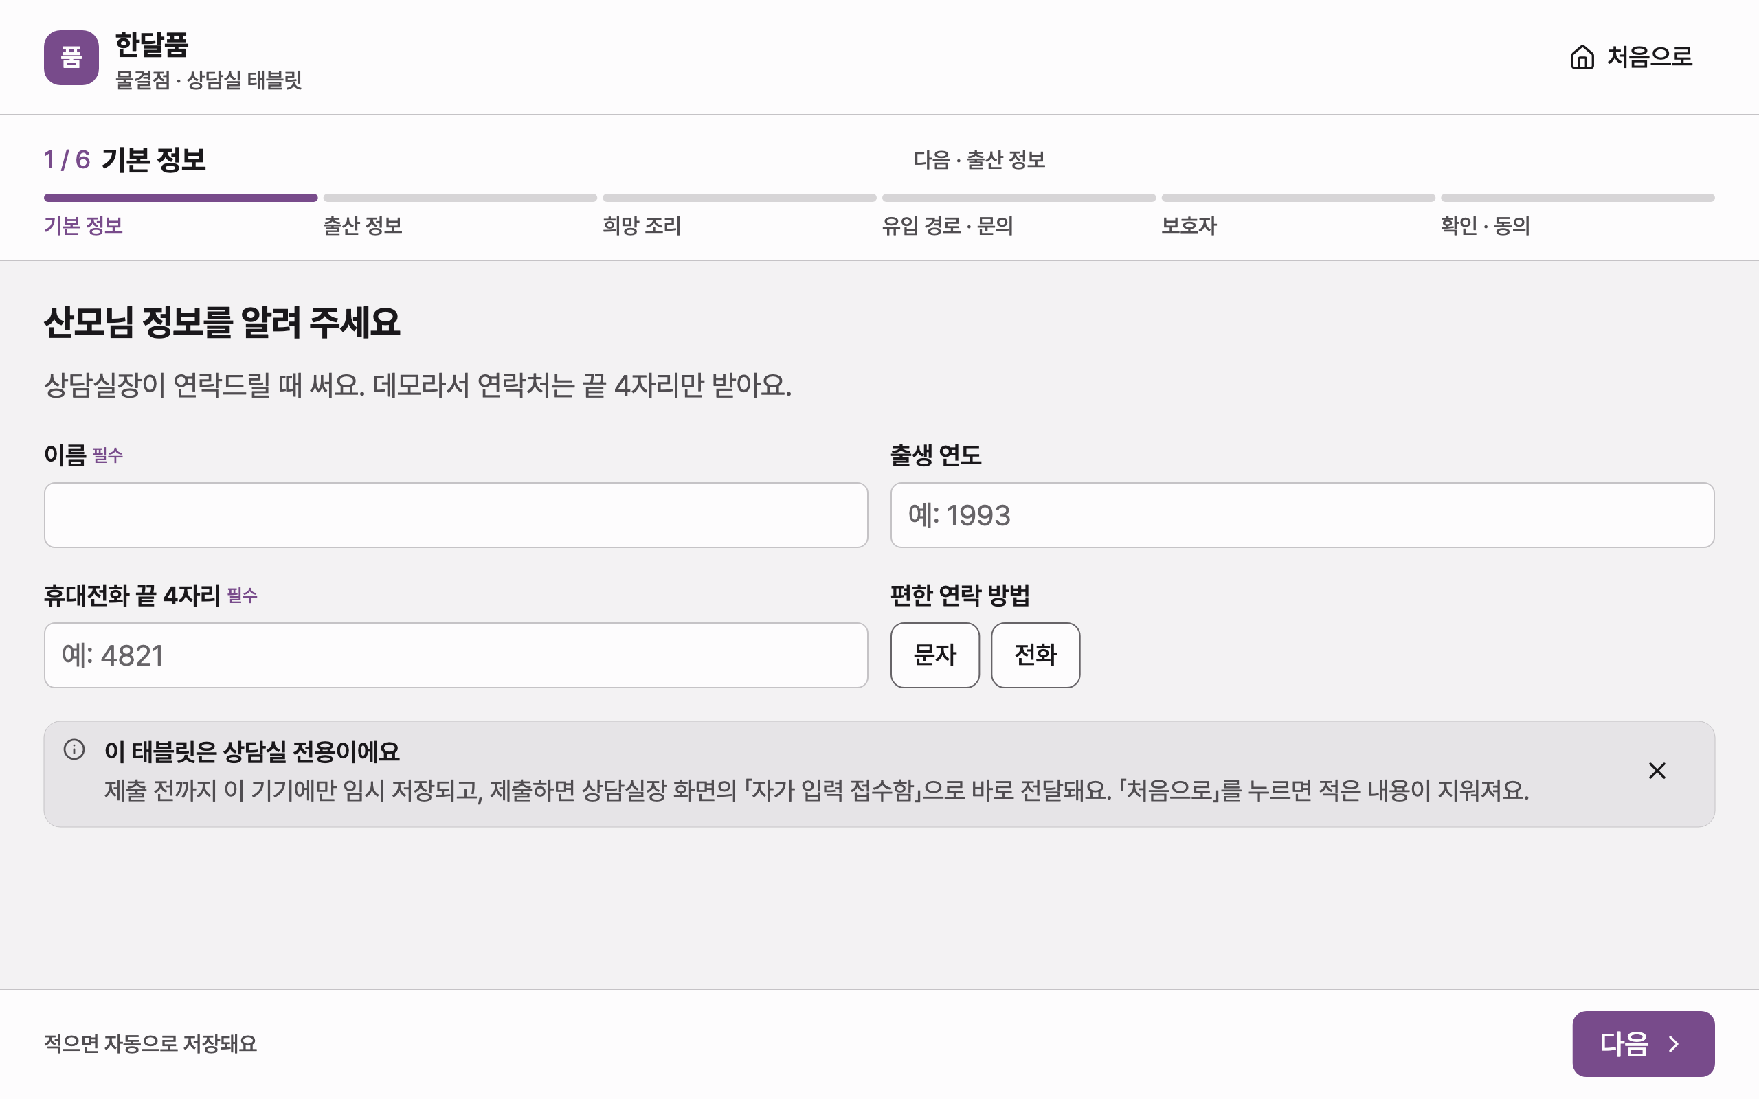Click the home icon beside 처음으로
The width and height of the screenshot is (1759, 1099).
(1582, 57)
